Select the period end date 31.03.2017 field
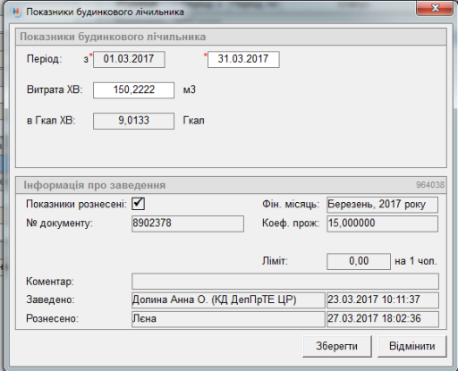 243,59
